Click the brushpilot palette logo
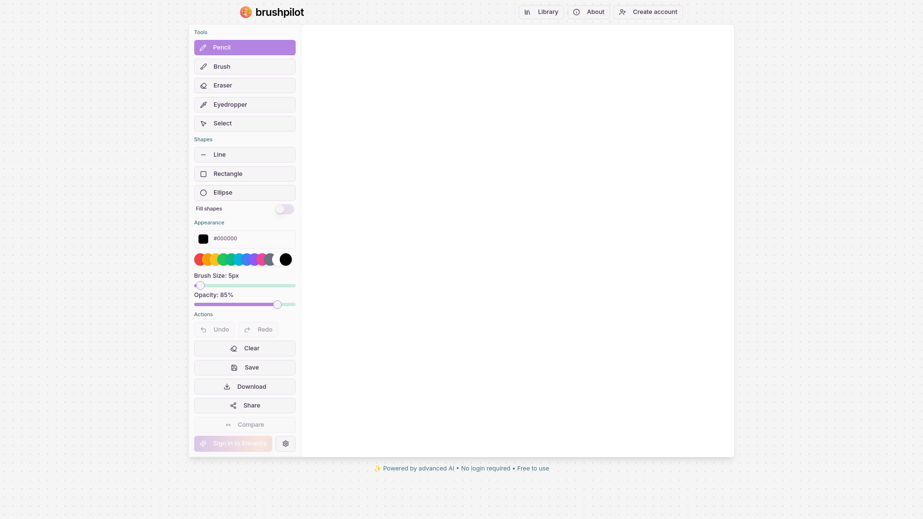 246,12
